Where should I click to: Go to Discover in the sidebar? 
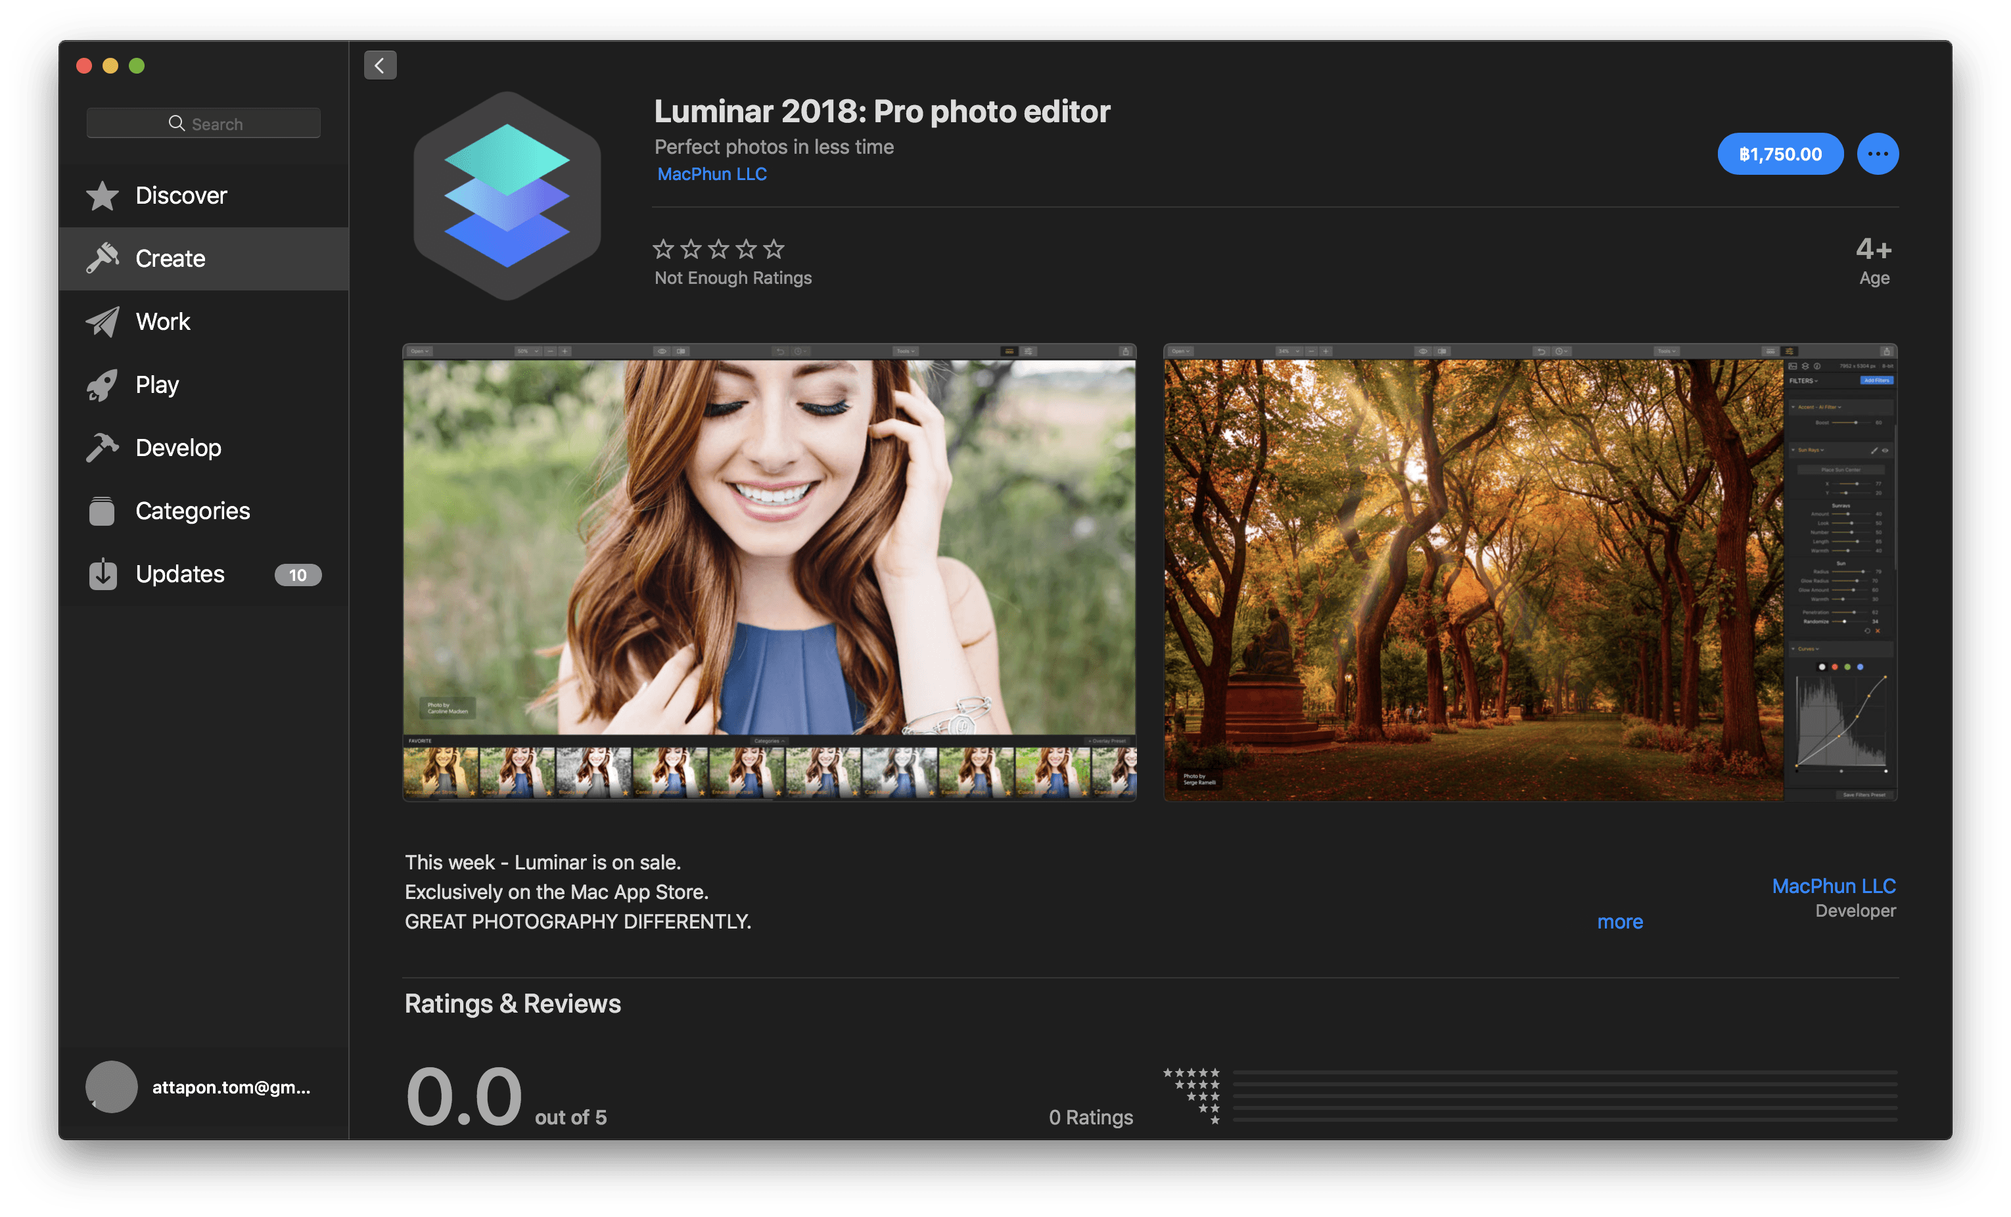tap(203, 196)
